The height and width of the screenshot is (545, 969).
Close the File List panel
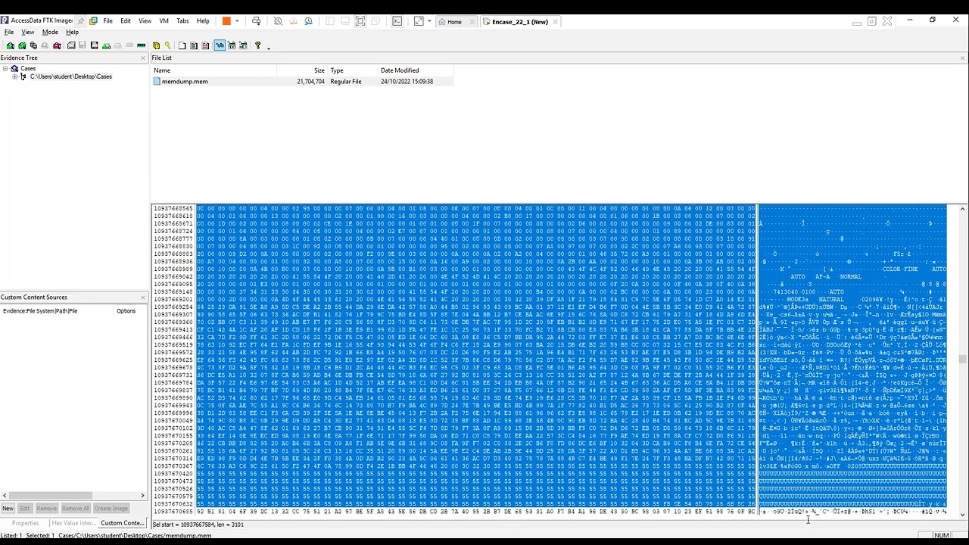pyautogui.click(x=963, y=58)
